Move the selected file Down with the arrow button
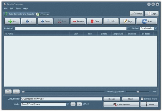This screenshot has height=111, width=162. point(45,21)
